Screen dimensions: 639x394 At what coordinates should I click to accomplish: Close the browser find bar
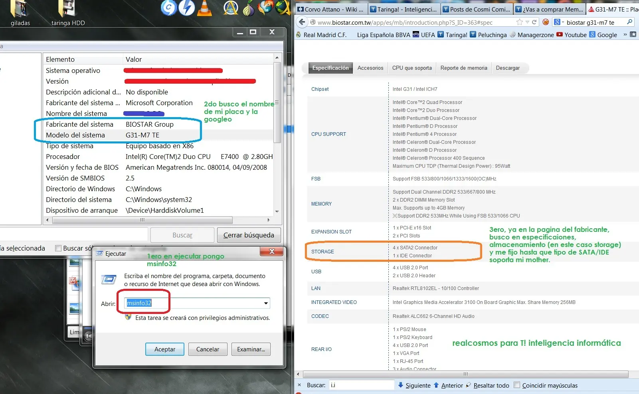point(299,385)
